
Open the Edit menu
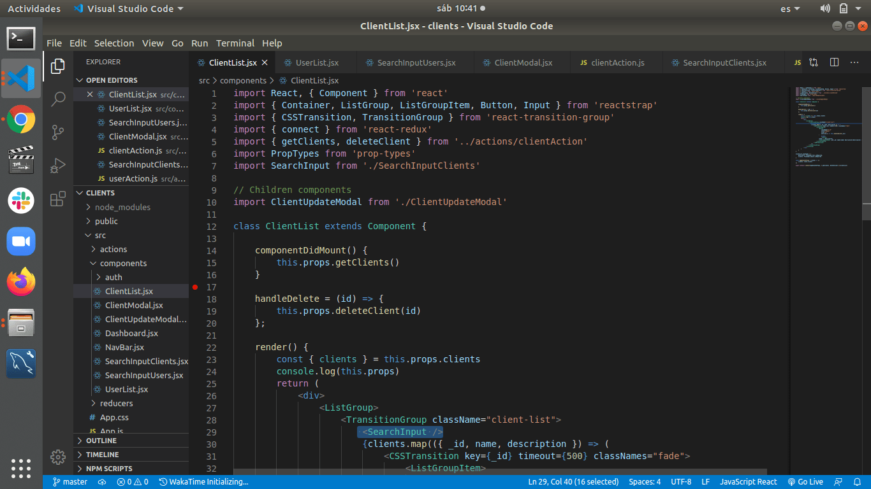click(78, 43)
